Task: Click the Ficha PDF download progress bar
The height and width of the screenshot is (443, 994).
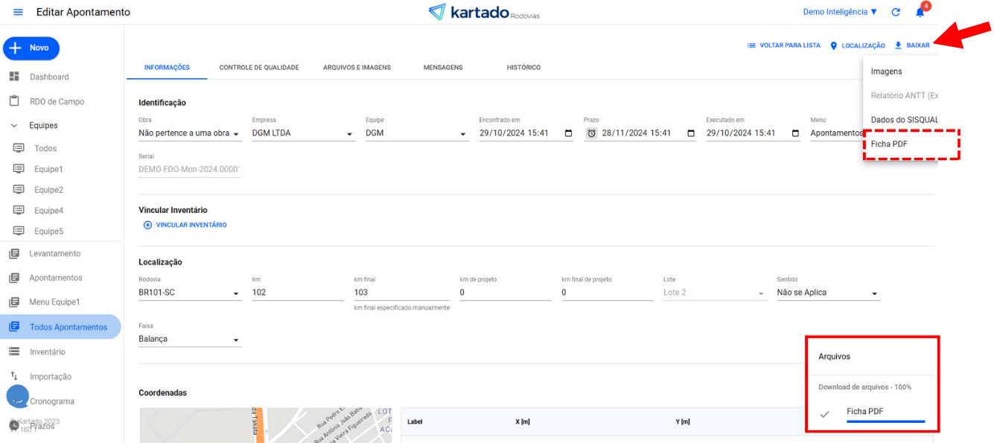Action: [885, 421]
